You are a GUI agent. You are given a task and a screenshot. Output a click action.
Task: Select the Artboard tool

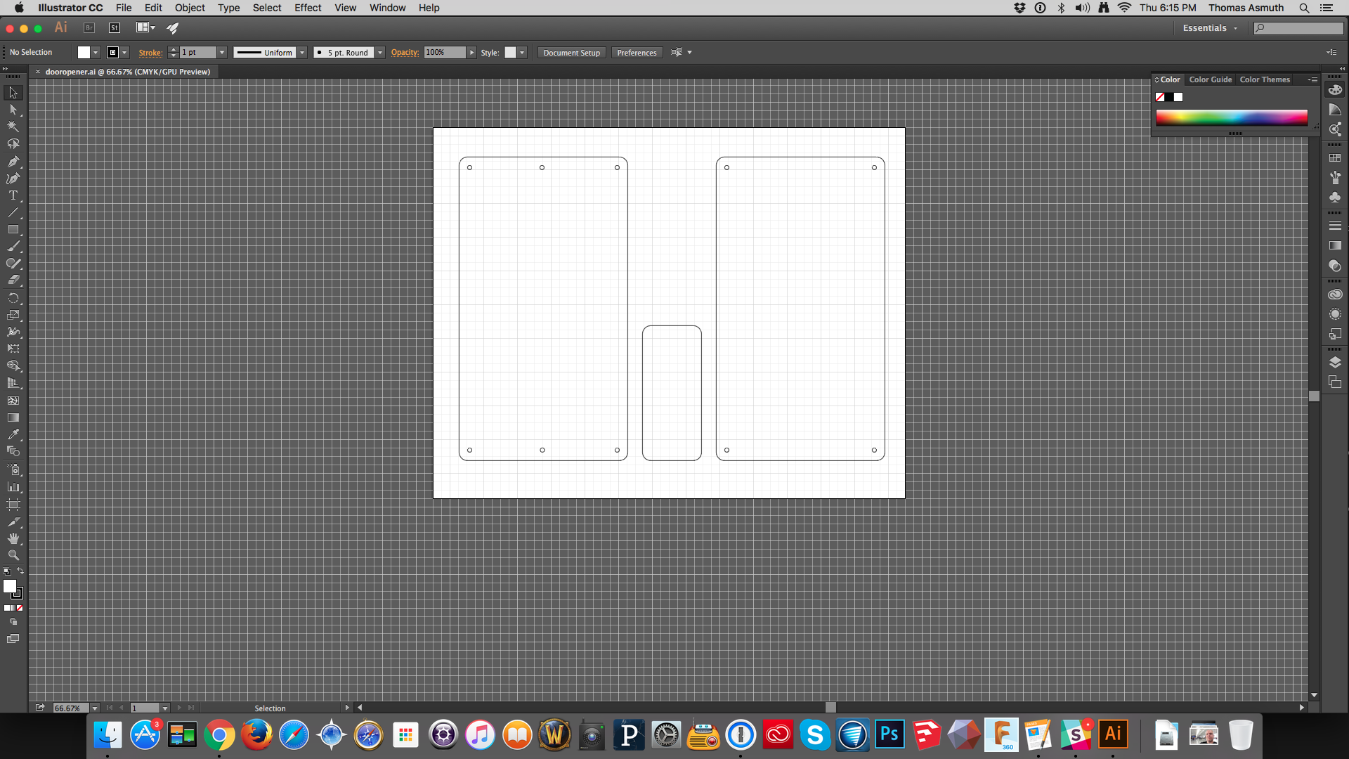click(13, 504)
